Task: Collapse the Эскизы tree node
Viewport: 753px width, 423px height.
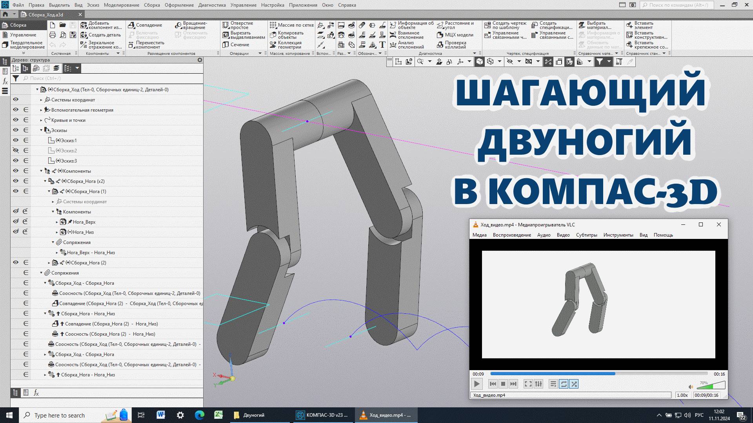Action: pos(41,130)
